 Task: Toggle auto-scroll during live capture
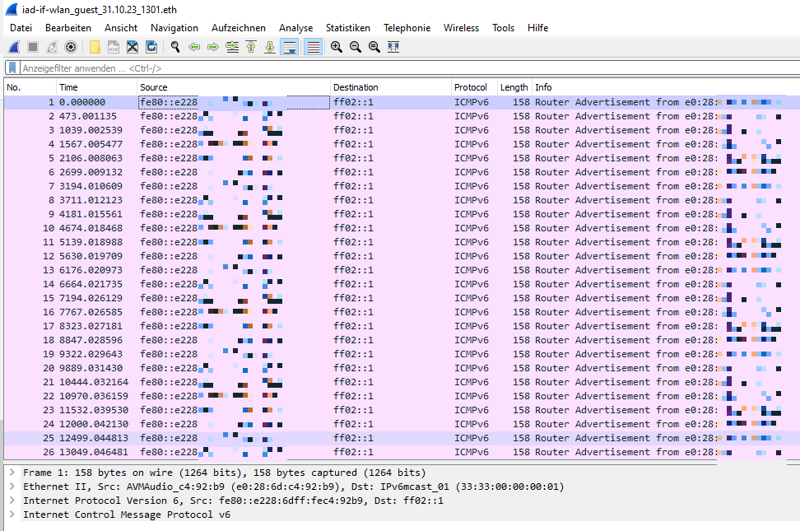pyautogui.click(x=290, y=47)
